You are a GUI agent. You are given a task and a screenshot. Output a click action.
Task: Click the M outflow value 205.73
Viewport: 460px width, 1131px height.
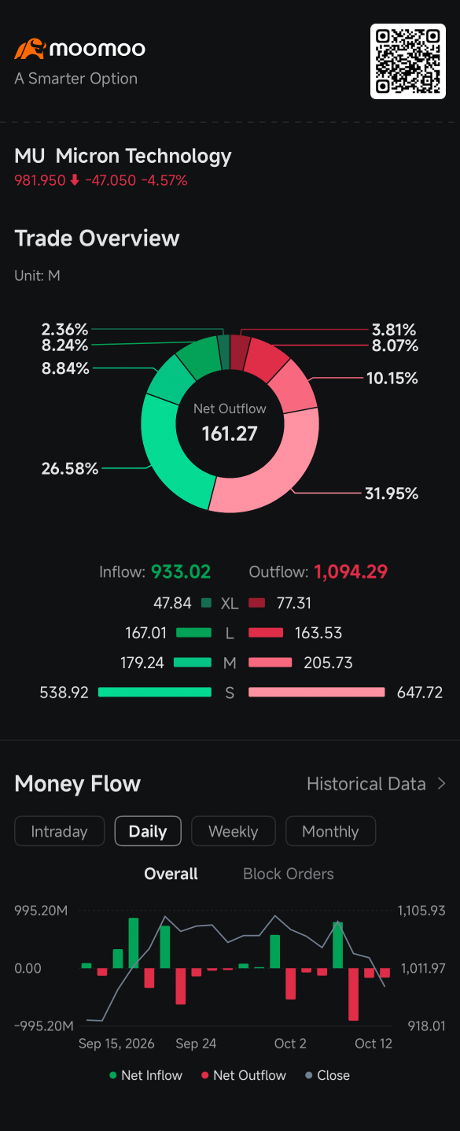(x=328, y=663)
